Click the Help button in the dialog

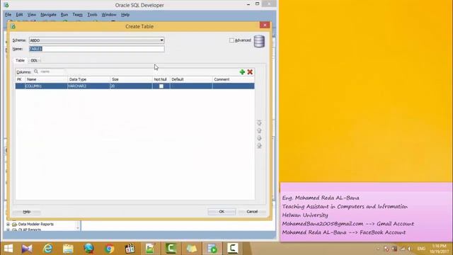pyautogui.click(x=27, y=212)
